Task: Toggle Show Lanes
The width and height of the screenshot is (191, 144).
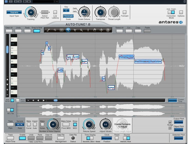Action: (x=18, y=100)
